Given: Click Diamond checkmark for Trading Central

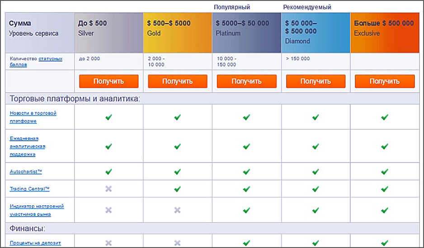Looking at the screenshot, I should [316, 188].
